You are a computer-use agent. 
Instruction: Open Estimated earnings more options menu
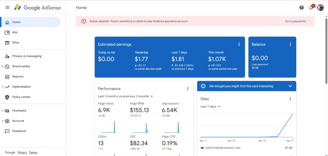tap(239, 44)
